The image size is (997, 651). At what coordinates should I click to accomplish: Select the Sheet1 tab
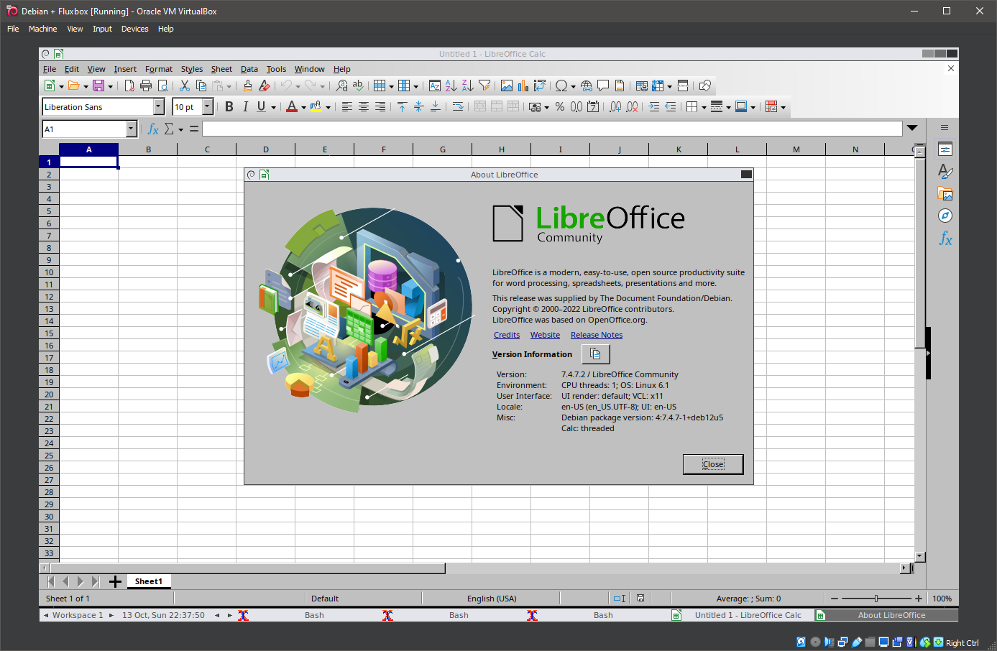point(149,581)
